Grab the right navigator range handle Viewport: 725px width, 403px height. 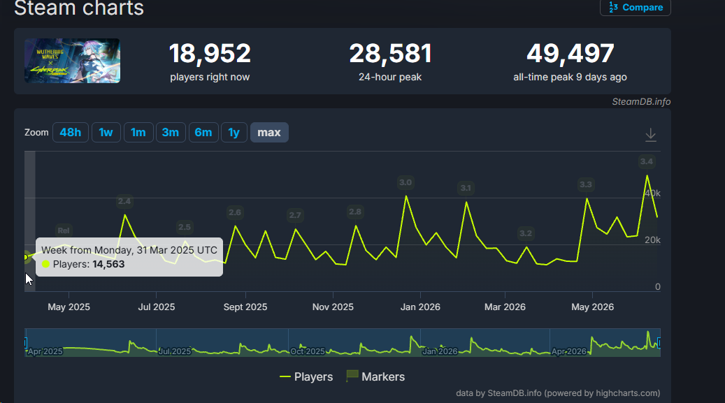(x=659, y=342)
